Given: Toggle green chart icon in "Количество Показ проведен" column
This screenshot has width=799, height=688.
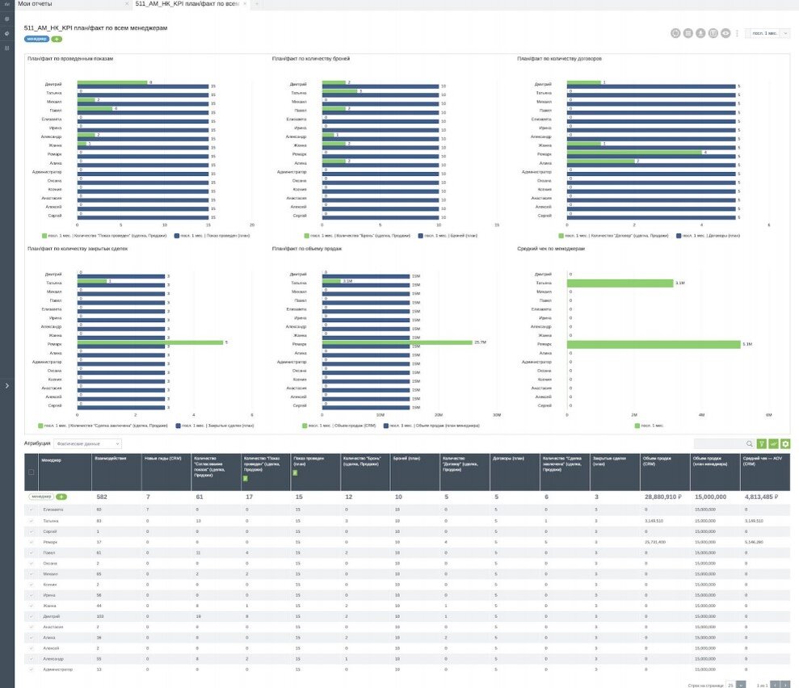Looking at the screenshot, I should (x=245, y=479).
